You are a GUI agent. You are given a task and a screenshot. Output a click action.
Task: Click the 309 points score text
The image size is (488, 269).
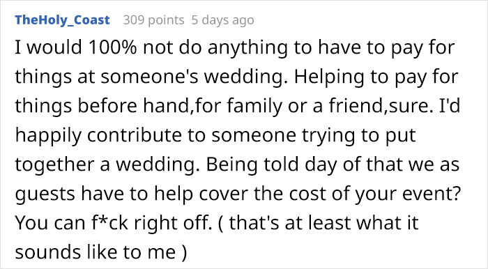point(154,20)
